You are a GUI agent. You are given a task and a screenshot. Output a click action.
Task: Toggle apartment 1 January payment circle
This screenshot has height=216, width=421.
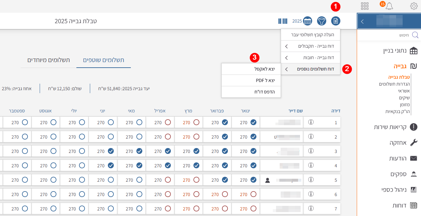[253, 123]
